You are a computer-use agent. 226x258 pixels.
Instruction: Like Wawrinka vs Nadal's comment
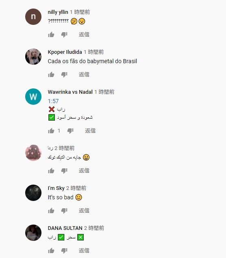click(51, 131)
